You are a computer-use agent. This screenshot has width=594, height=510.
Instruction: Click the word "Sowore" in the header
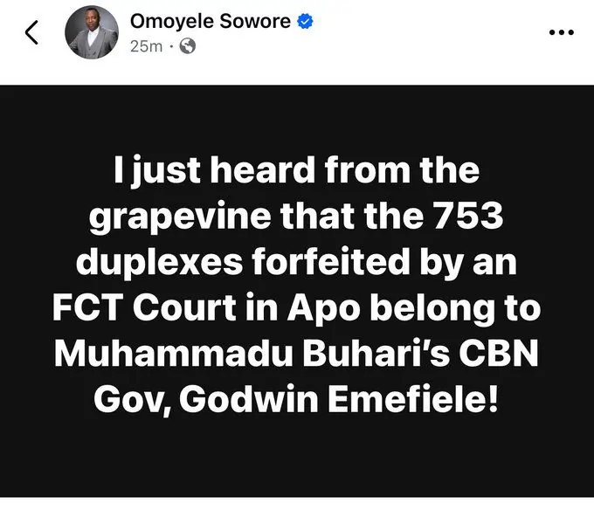[255, 21]
